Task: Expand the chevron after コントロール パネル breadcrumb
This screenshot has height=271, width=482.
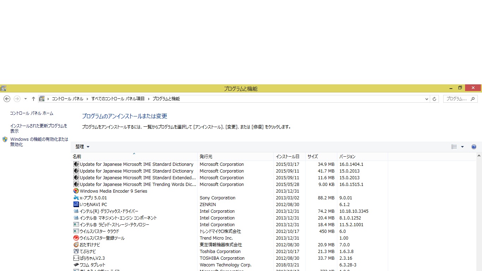Action: (x=88, y=99)
